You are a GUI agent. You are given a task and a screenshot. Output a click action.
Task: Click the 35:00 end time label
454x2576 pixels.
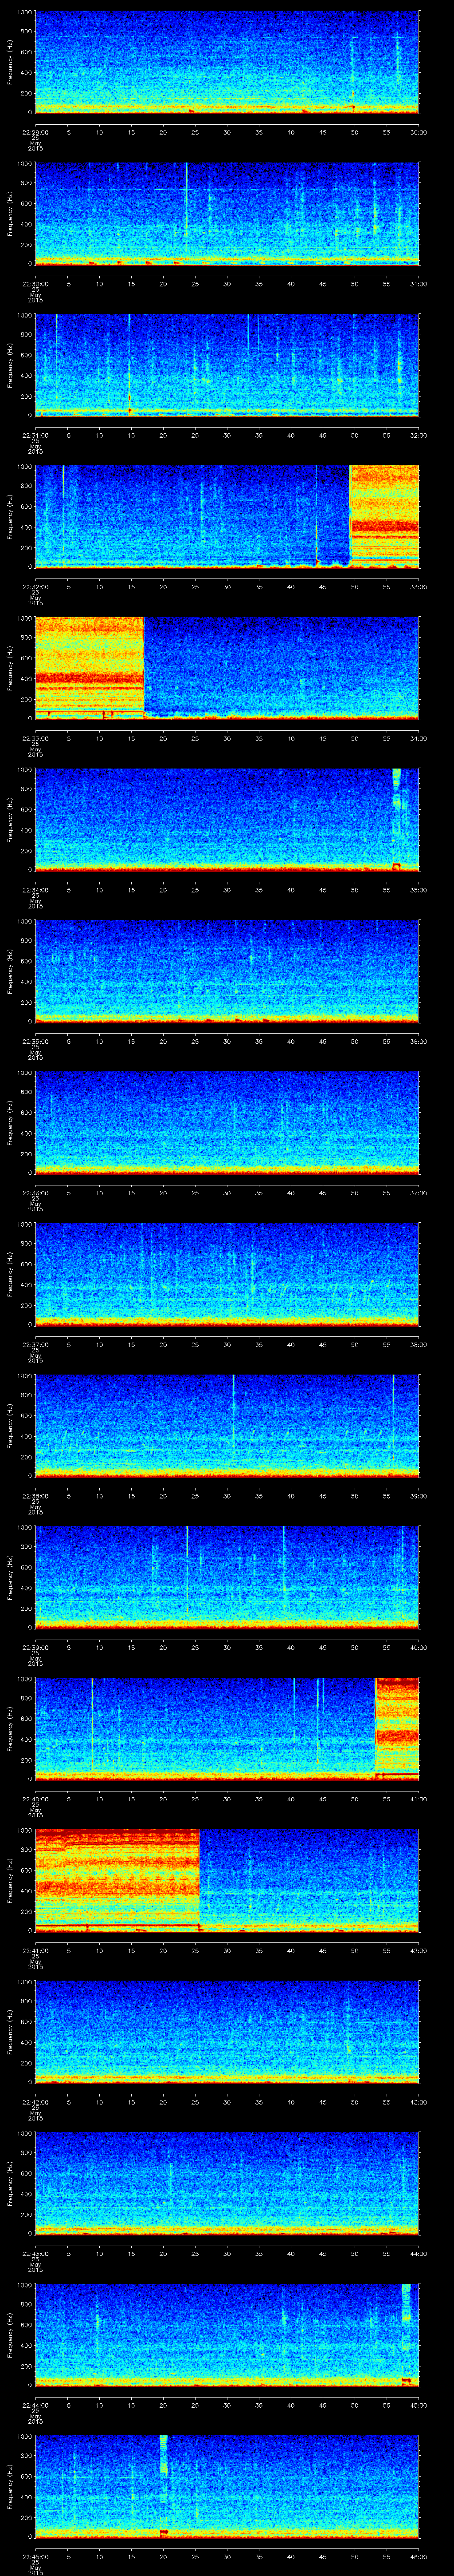tap(419, 890)
